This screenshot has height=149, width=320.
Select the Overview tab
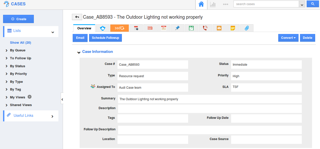84,28
